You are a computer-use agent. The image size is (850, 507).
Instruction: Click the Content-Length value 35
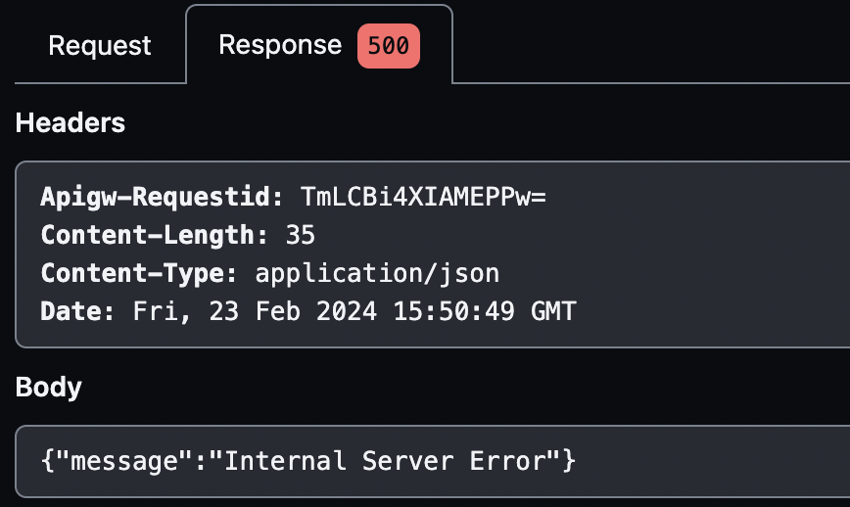point(301,235)
